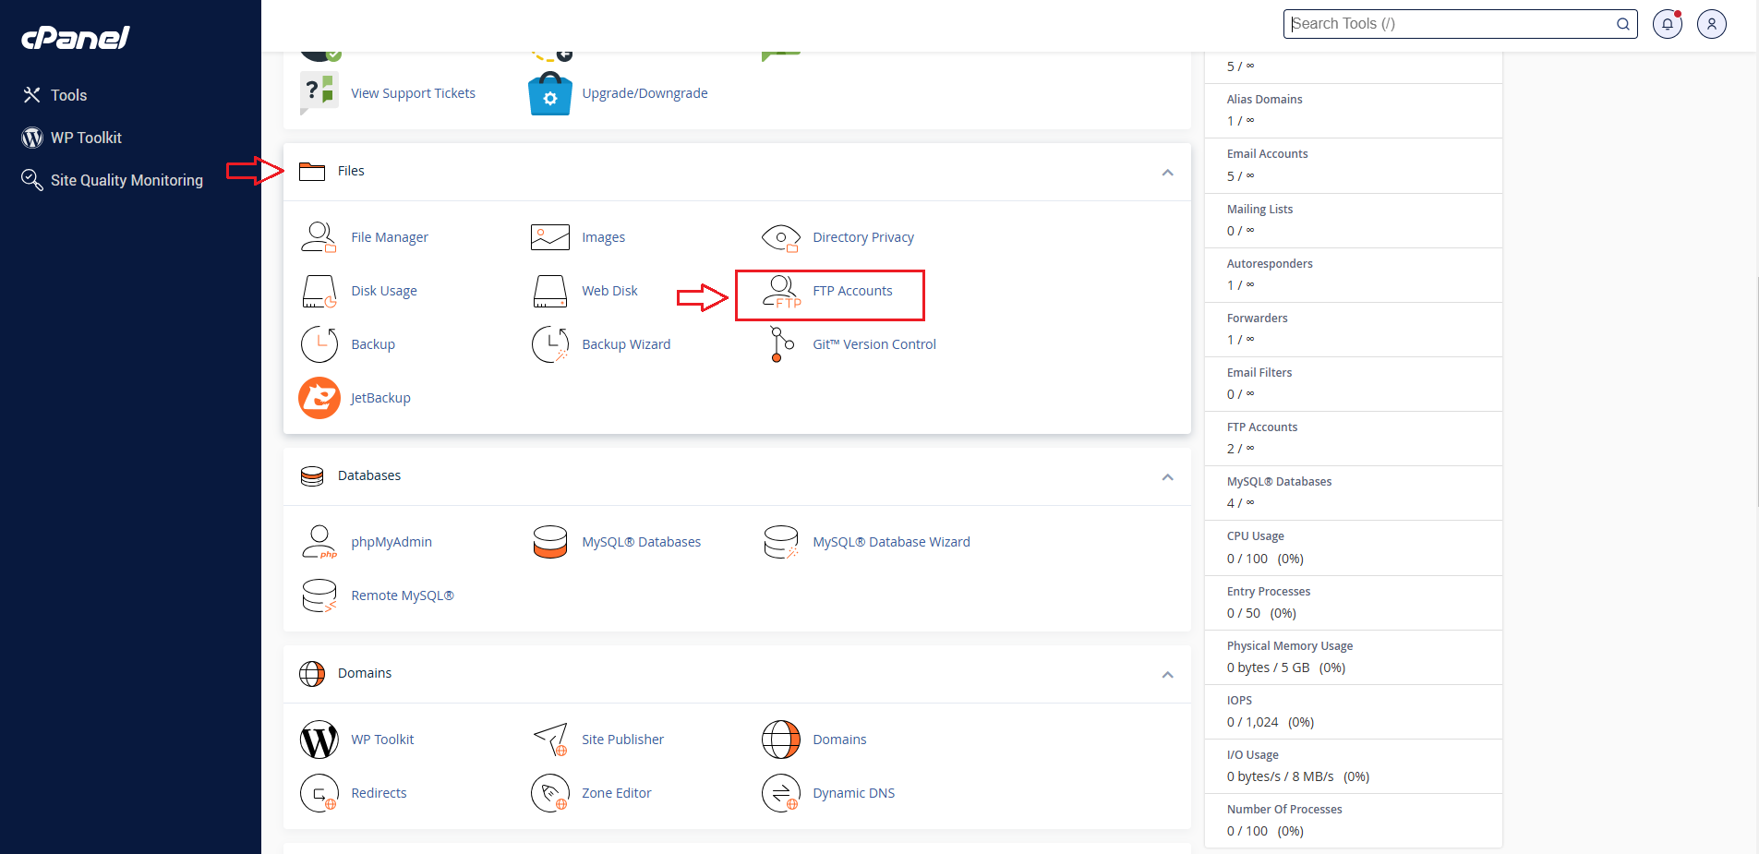1759x854 pixels.
Task: Click the JetBackup orange icon
Action: [x=319, y=398]
